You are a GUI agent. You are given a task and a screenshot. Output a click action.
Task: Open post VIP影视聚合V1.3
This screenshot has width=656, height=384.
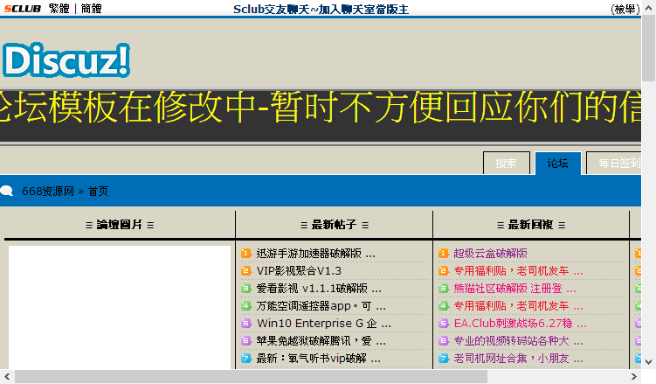pos(299,271)
